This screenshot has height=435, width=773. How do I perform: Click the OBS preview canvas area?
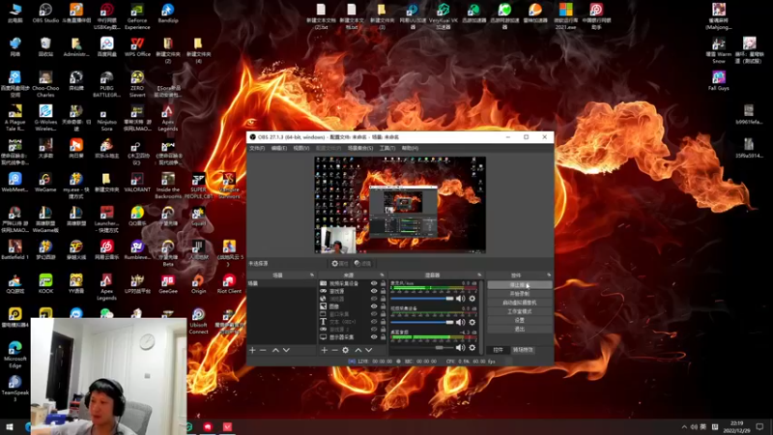tap(399, 205)
